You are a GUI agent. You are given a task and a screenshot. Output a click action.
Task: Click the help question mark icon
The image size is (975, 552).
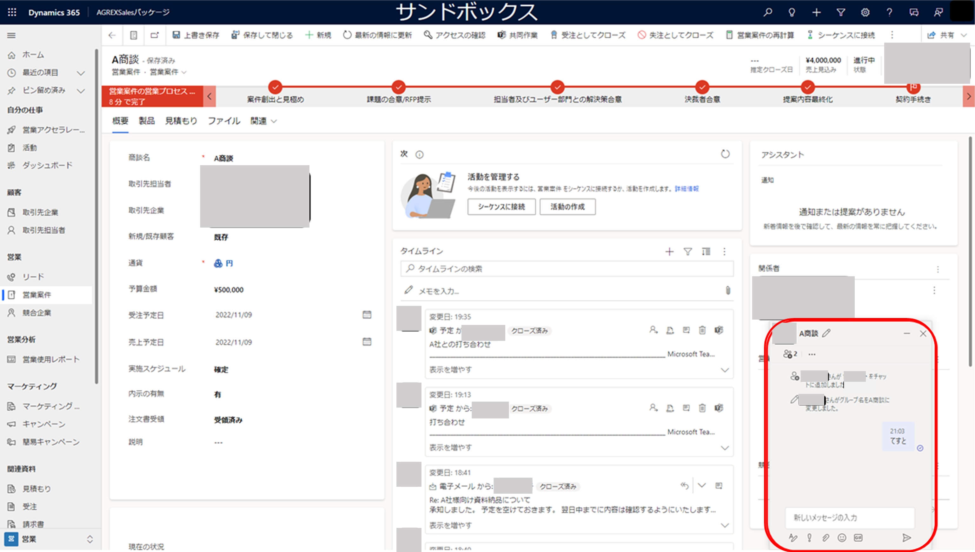pyautogui.click(x=889, y=12)
